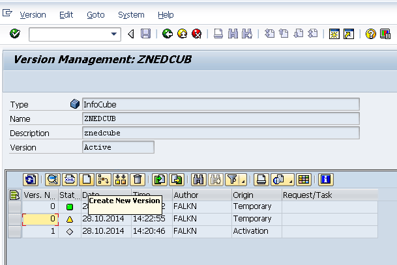Image resolution: width=397 pixels, height=265 pixels.
Task: Click the select-all icon at table corner
Action: coord(14,195)
